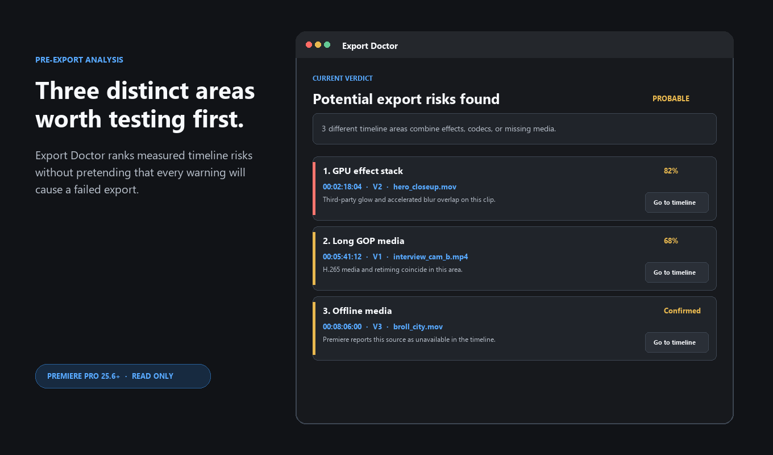Click the CURRENT VERDICT label
The width and height of the screenshot is (773, 455).
pyautogui.click(x=343, y=78)
